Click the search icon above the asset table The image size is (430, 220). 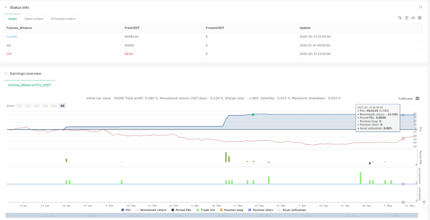(400, 18)
